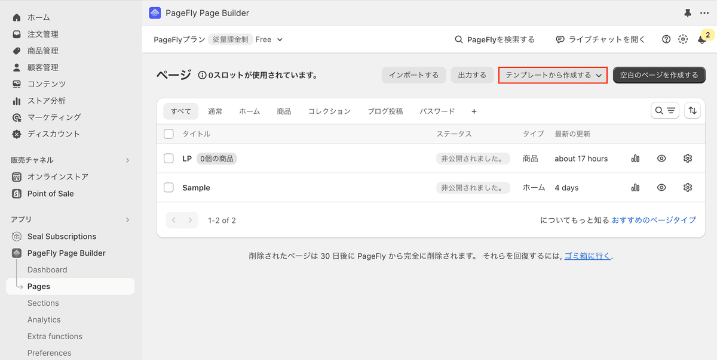
Task: Go to the next page arrow
Action: [190, 221]
